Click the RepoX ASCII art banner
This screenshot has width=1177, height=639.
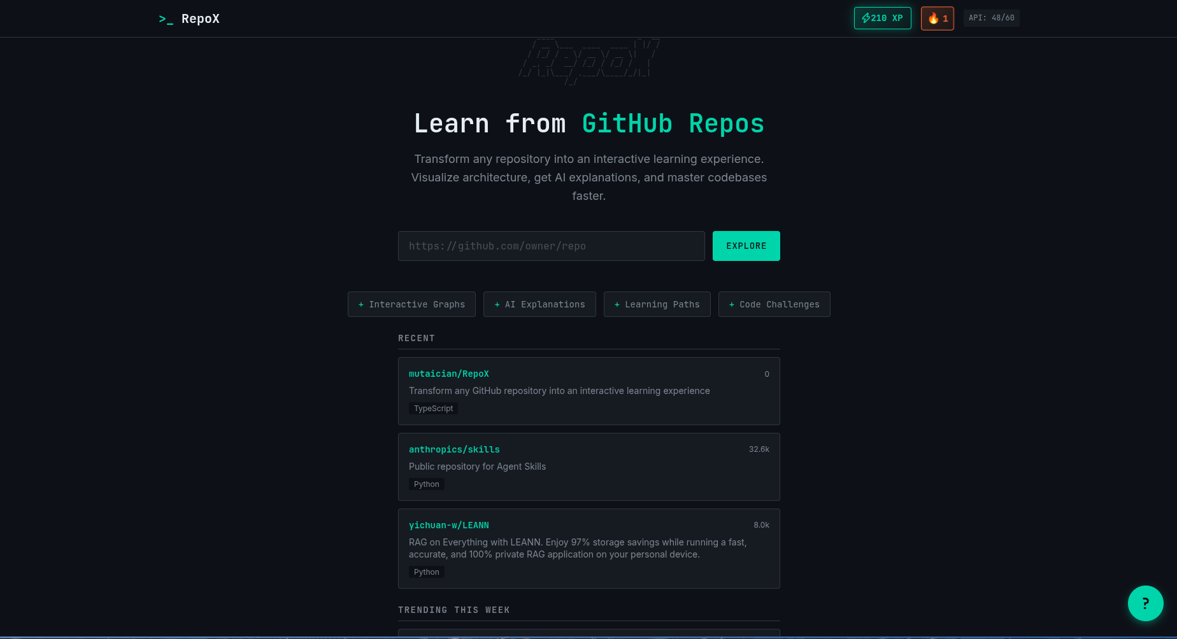click(588, 62)
